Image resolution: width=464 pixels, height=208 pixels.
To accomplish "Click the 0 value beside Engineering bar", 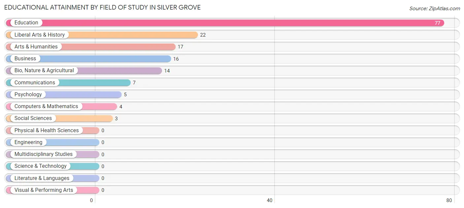I will point(103,143).
